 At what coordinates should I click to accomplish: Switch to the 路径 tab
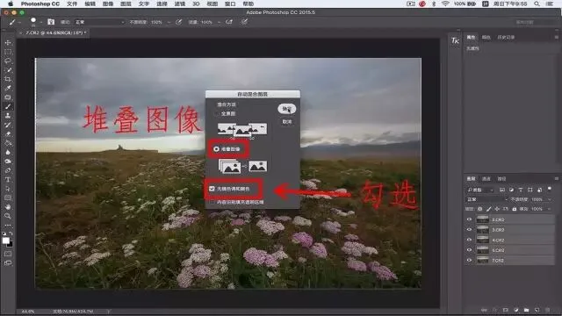501,178
